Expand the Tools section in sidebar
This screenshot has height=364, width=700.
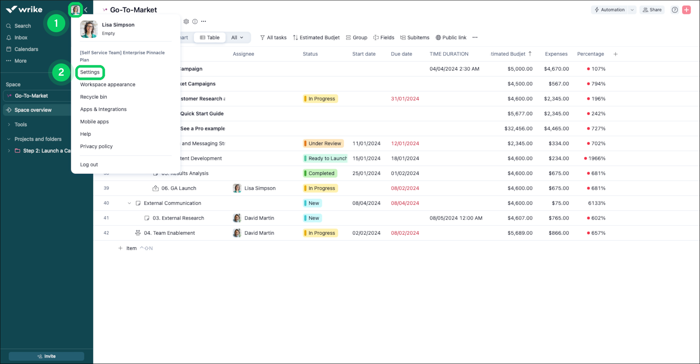tap(9, 125)
